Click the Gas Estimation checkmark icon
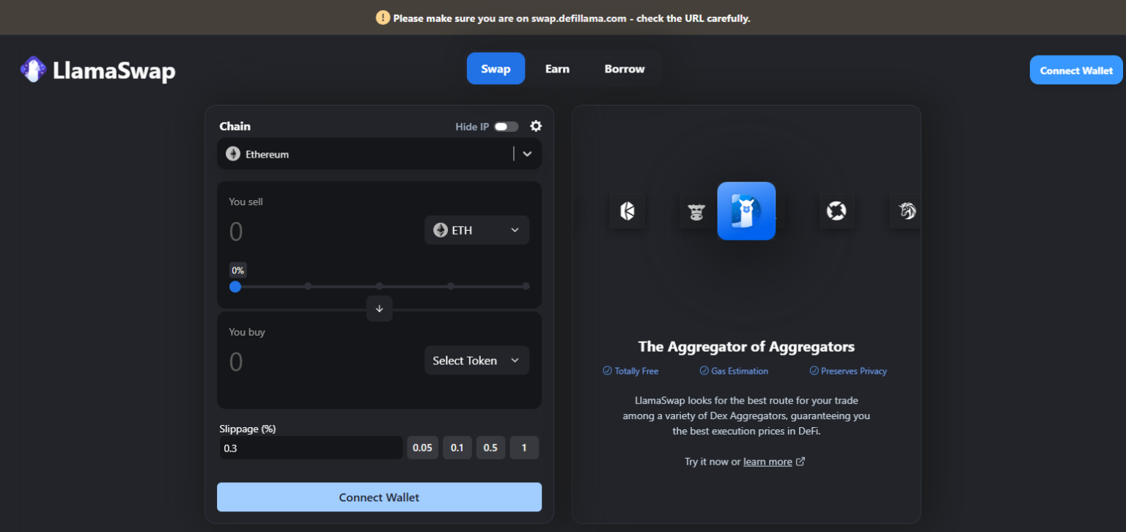Viewport: 1126px width, 532px height. coord(704,371)
